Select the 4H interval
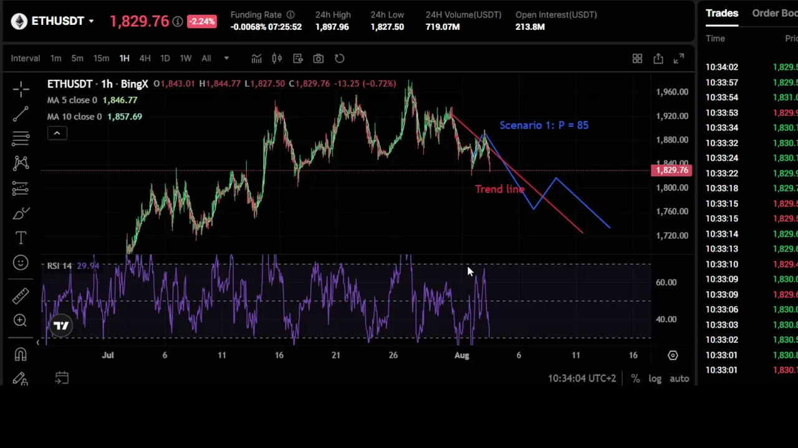Image resolution: width=798 pixels, height=448 pixels. pos(145,58)
